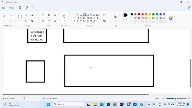Viewport: 192px width, 108px height.
Task: Select the Up arrow shape
Action: pyautogui.click(x=91, y=18)
